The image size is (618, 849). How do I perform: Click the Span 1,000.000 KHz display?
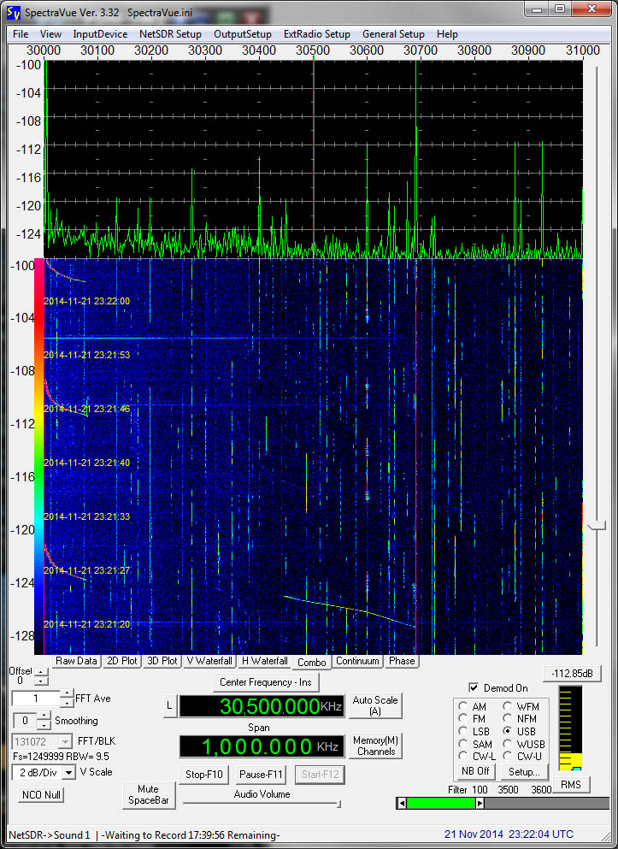click(x=262, y=746)
